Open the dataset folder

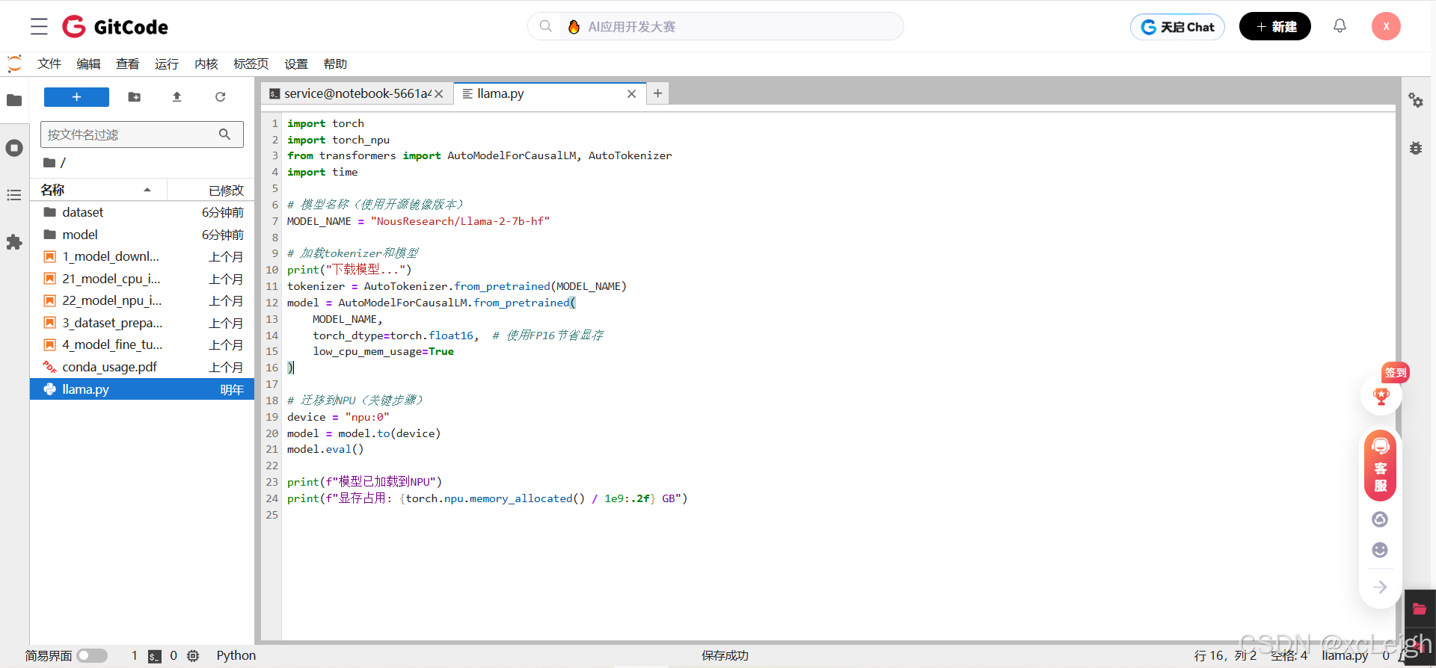pyautogui.click(x=142, y=213)
